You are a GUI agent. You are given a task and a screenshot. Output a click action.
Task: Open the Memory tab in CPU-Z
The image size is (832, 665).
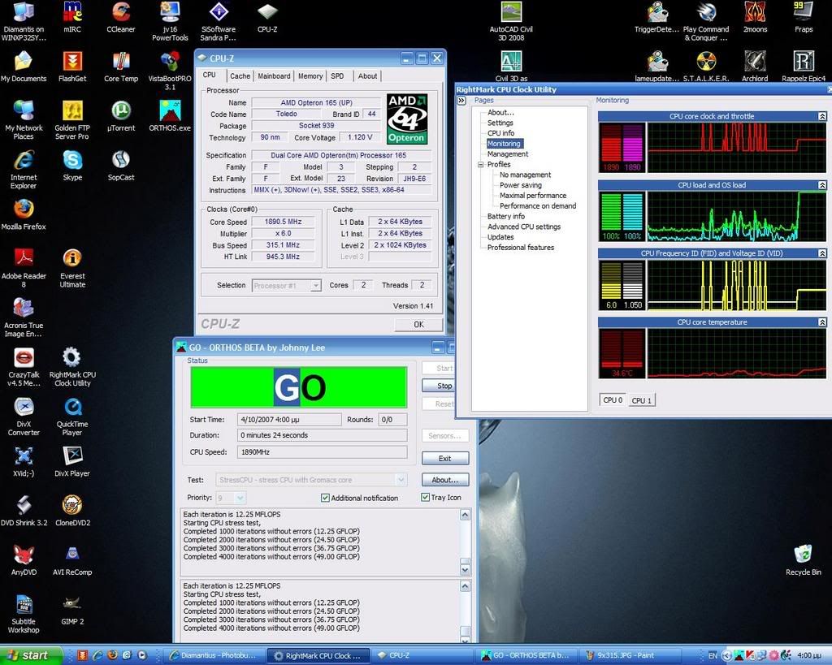click(310, 76)
